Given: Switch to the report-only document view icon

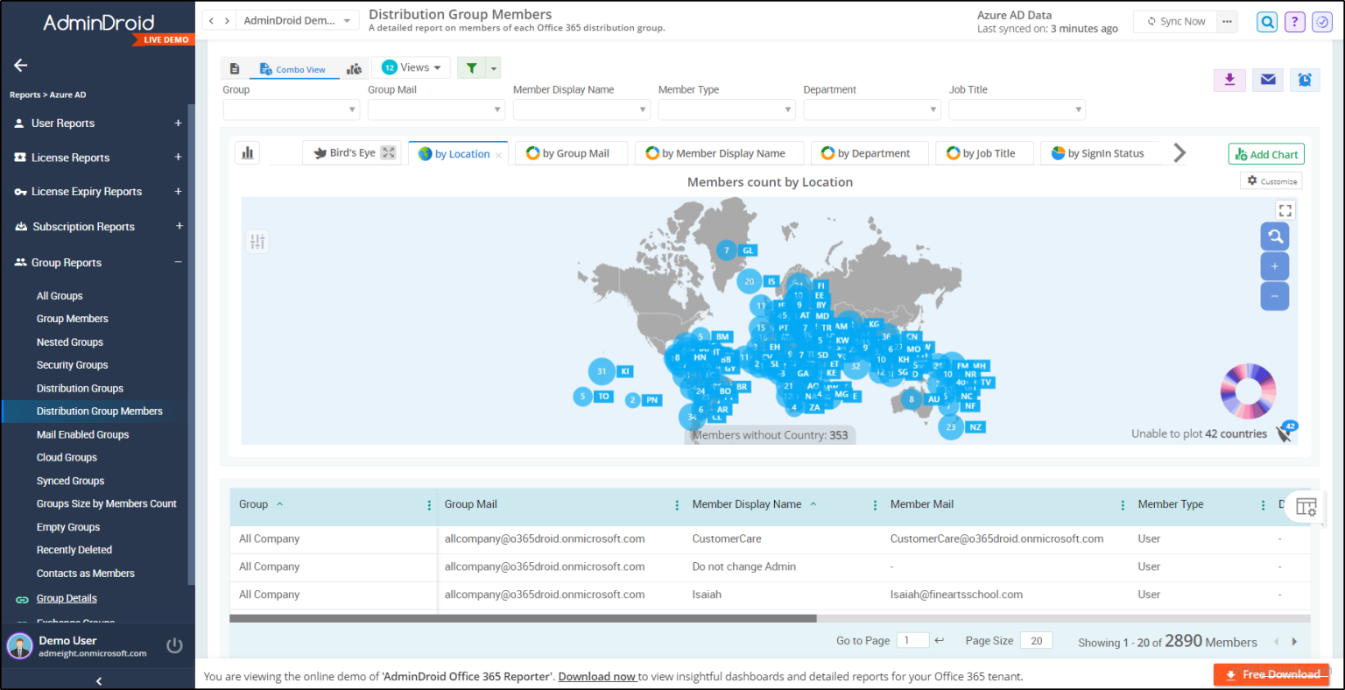Looking at the screenshot, I should 235,68.
